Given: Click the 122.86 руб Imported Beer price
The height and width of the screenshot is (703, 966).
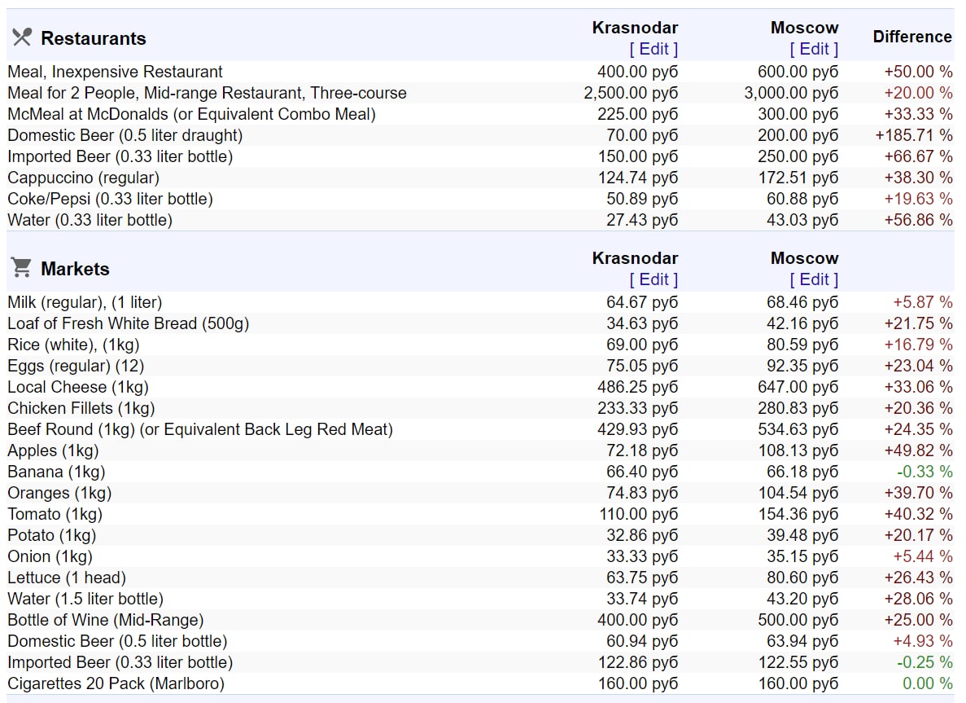Looking at the screenshot, I should coord(638,662).
